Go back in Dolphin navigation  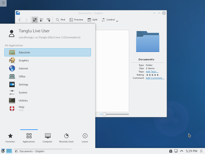pos(20,20)
